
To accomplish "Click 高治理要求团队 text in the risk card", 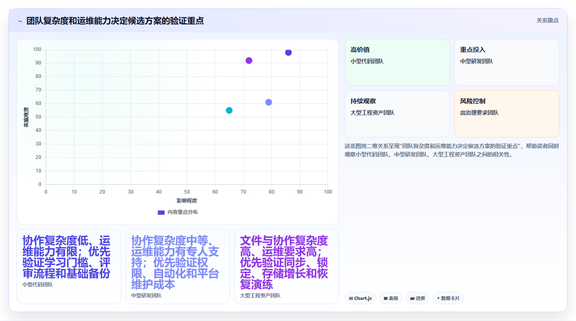I will coord(479,113).
